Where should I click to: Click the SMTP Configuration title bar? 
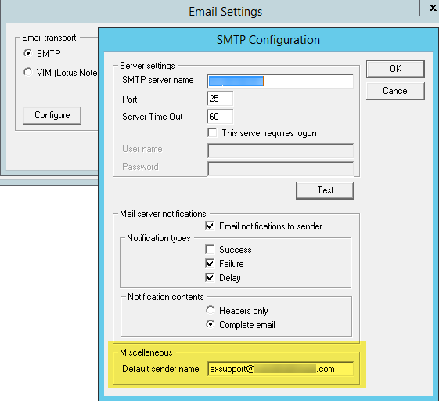point(268,40)
